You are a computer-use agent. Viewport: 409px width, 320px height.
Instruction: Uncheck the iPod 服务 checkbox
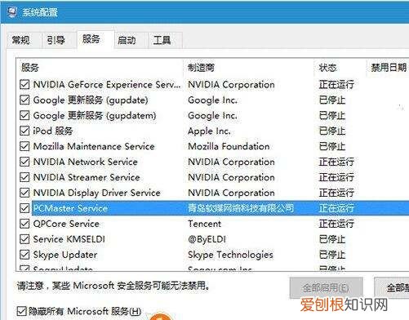24,131
